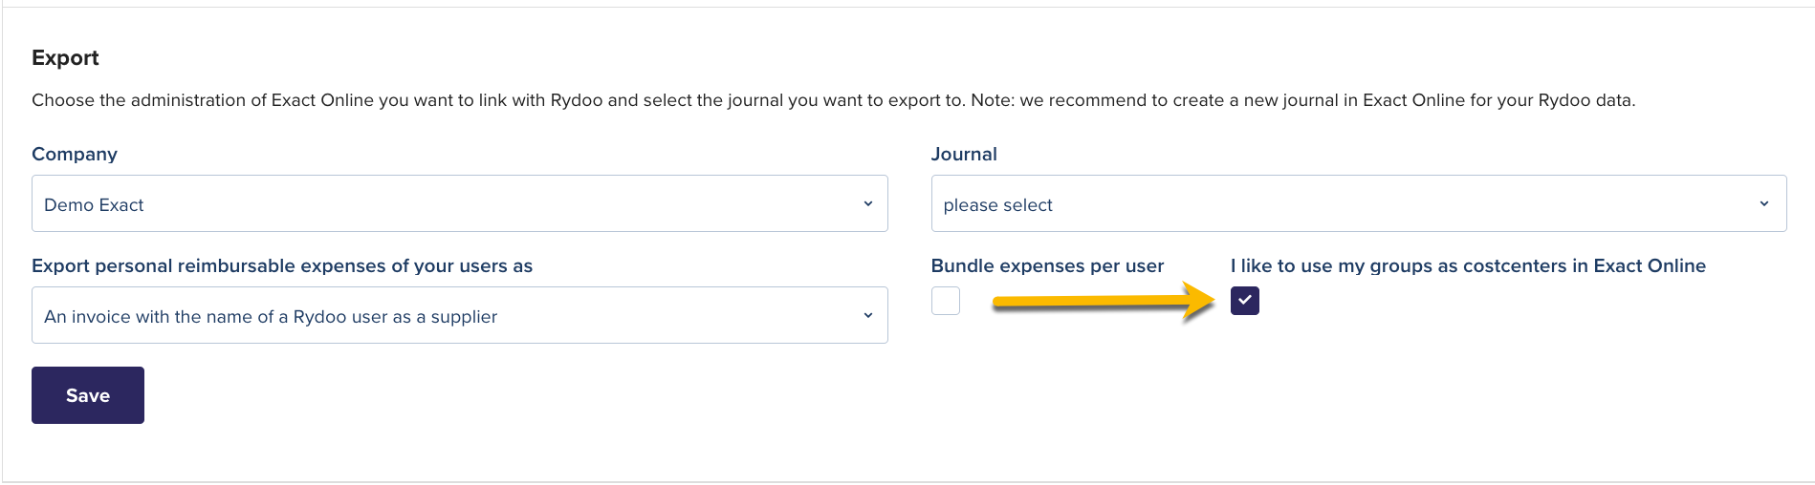Open the Journal 'please select' dropdown
Viewport: 1815px width, 485px height.
coord(1359,203)
